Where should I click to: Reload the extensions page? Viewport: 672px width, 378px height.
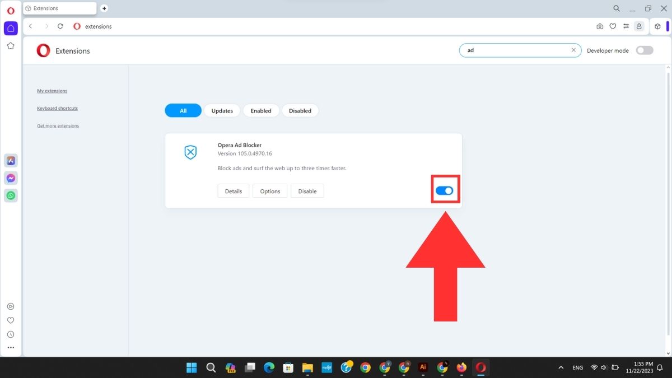[x=60, y=26]
